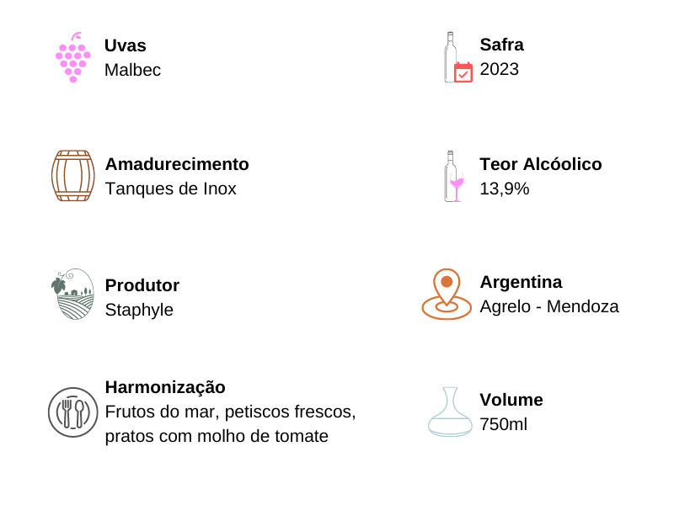Click the Teor Alcóolico heading
The image size is (674, 505).
coord(541,164)
